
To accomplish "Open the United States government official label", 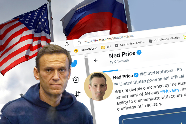I will click(151, 80).
